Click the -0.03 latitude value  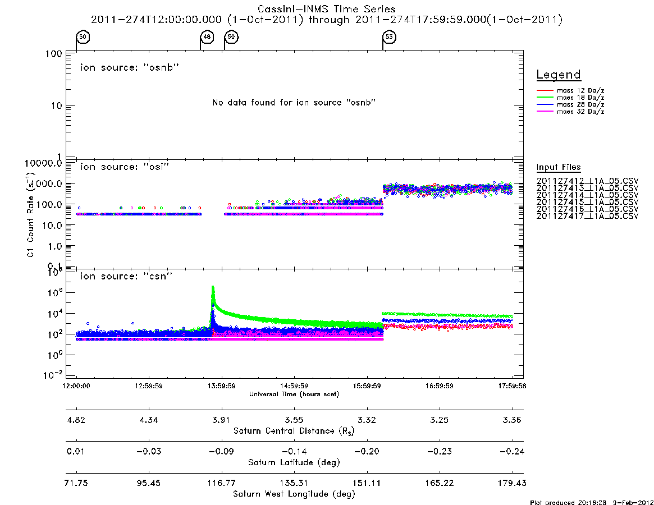pyautogui.click(x=149, y=452)
